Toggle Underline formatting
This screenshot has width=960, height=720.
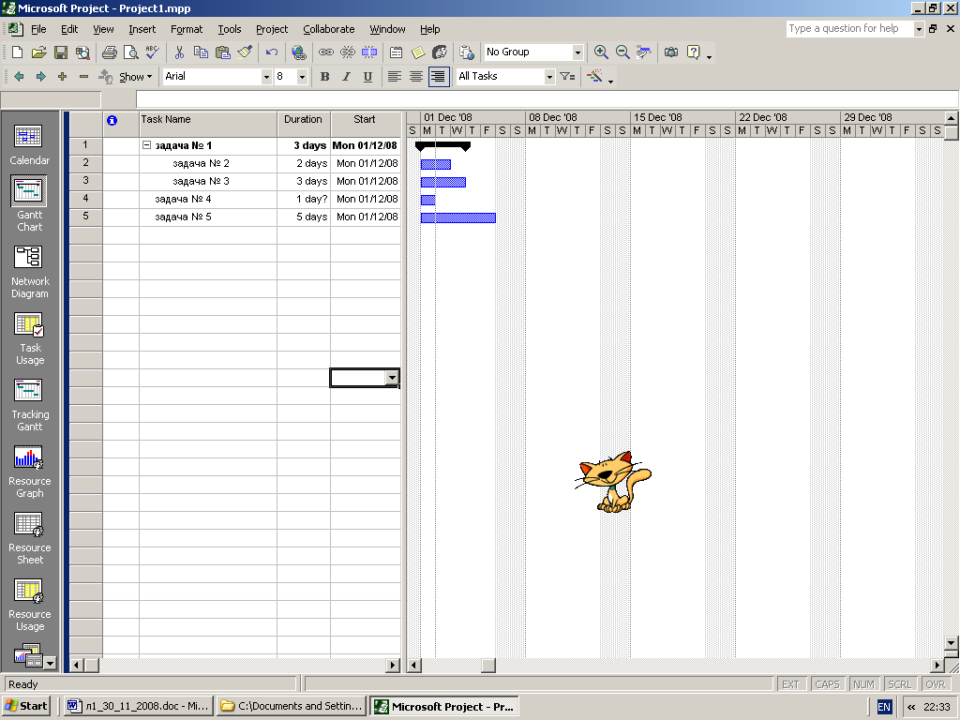[367, 77]
